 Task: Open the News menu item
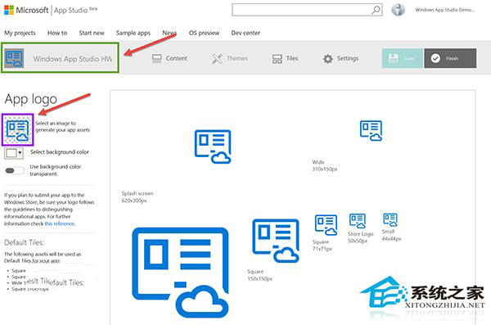click(x=169, y=33)
